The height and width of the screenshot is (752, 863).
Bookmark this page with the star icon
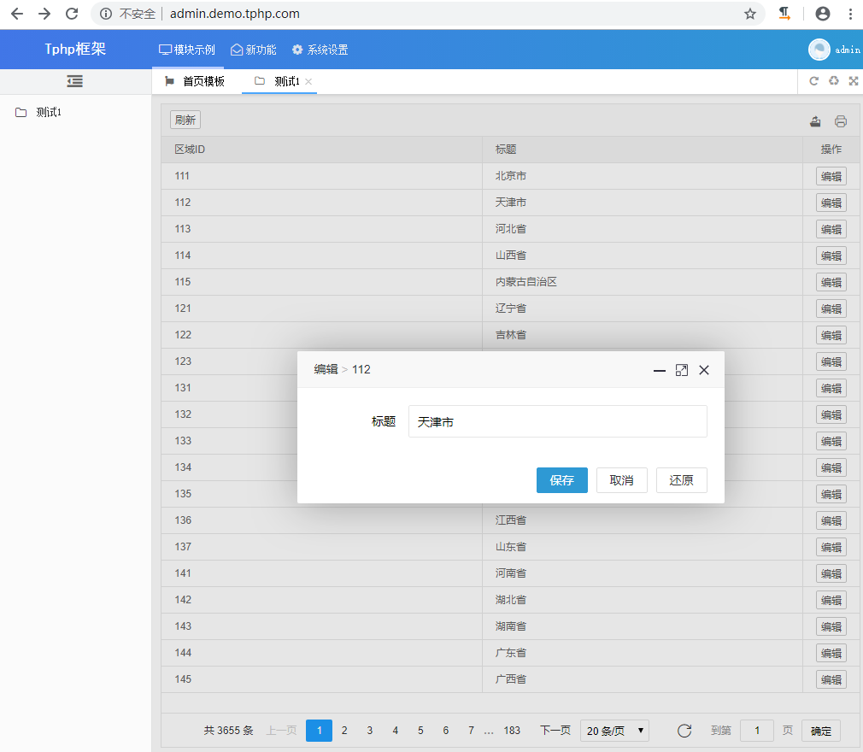tap(749, 14)
